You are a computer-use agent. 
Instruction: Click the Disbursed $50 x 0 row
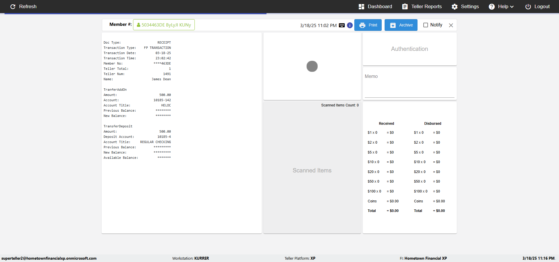click(x=427, y=181)
